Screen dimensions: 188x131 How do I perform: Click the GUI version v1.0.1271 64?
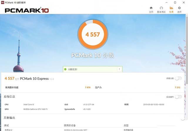coord(89,104)
